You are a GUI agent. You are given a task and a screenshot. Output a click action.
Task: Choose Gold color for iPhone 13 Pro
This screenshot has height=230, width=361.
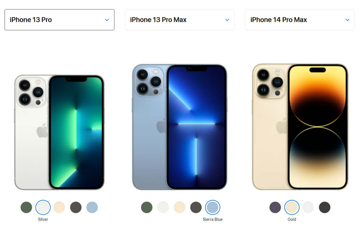59,207
